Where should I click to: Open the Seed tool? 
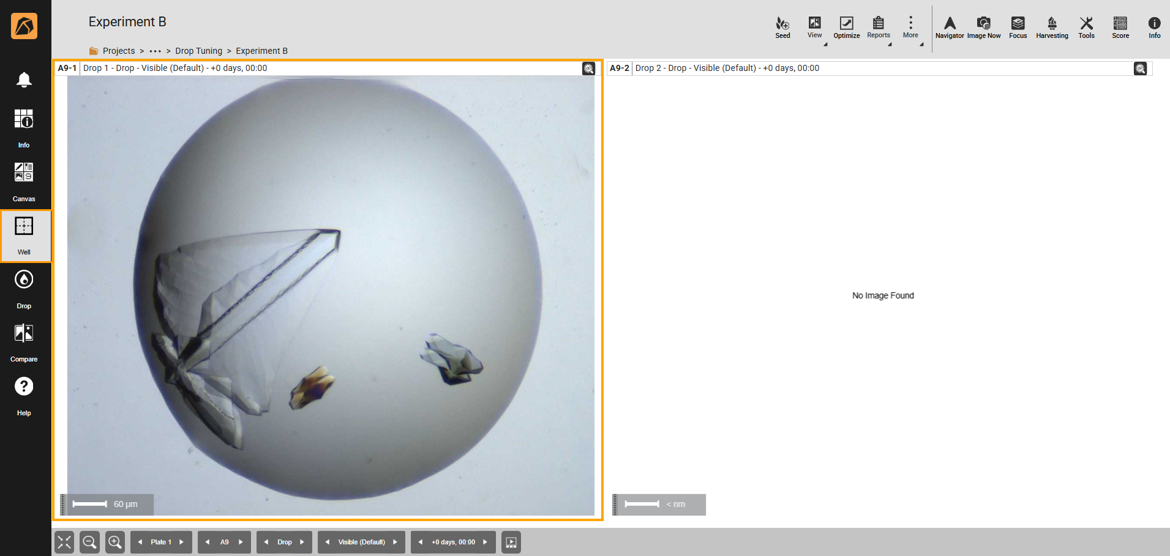782,28
